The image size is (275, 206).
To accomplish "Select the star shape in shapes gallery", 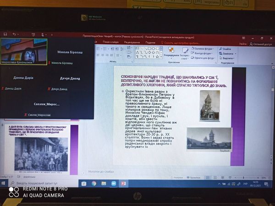I will point(157,57).
